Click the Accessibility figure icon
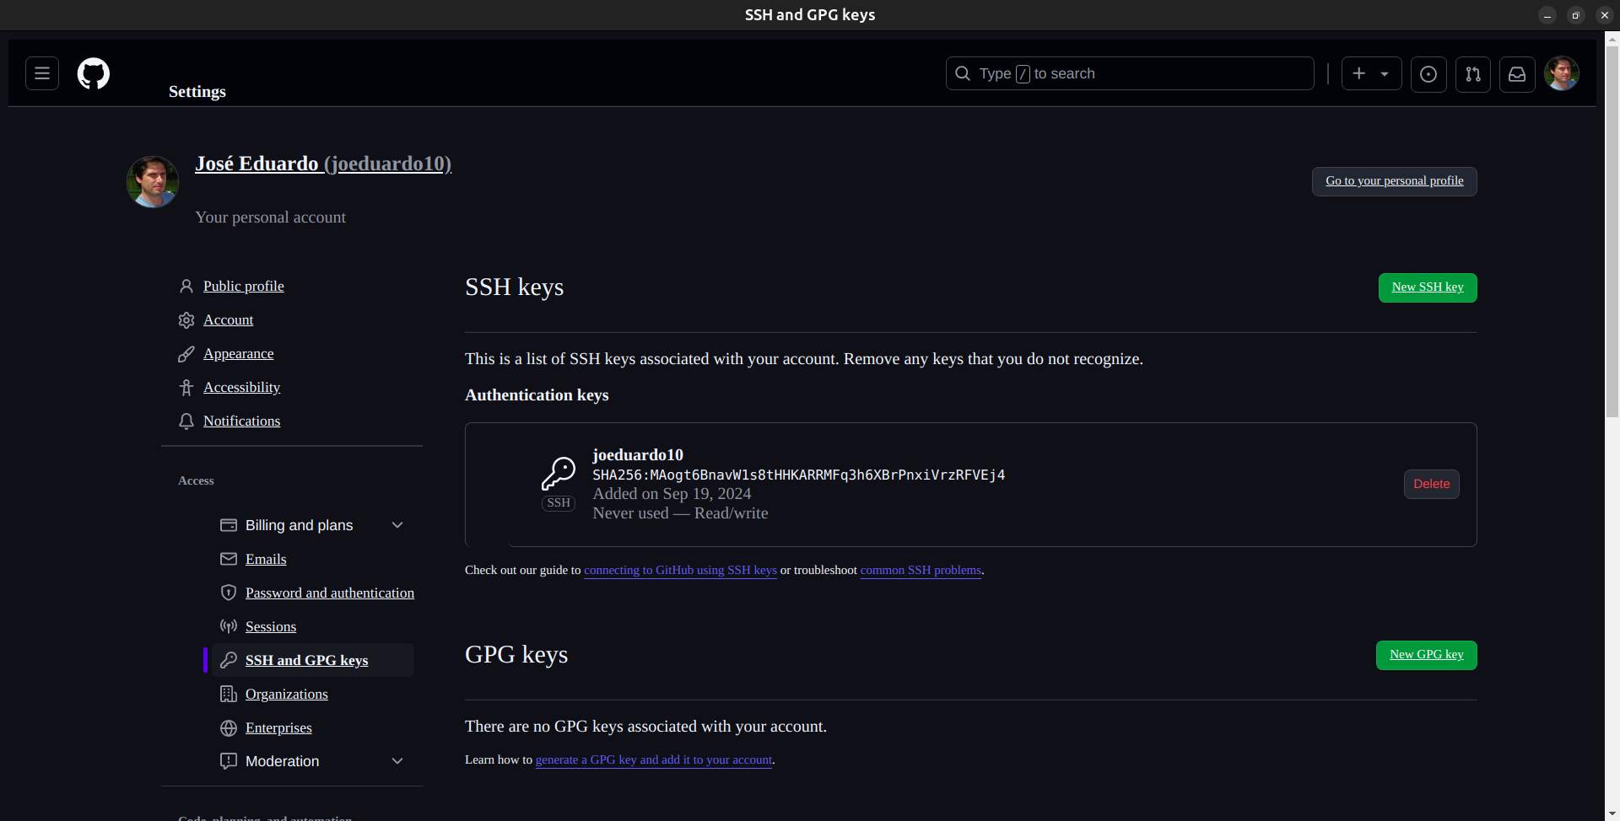Screen dimensions: 1620x821 186,388
